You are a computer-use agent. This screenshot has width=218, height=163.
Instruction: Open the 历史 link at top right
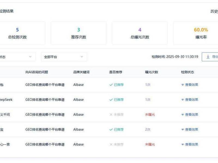tap(214, 11)
